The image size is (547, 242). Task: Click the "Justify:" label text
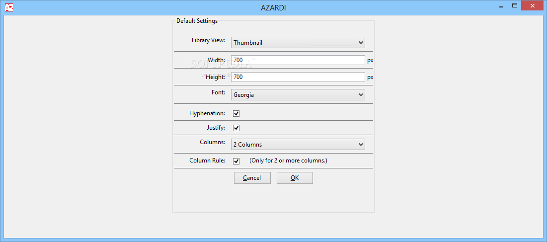coord(216,128)
